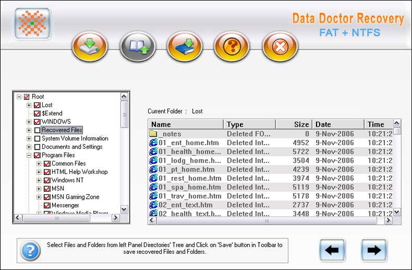Sort by the Date column header
The image size is (412, 270).
click(338, 124)
